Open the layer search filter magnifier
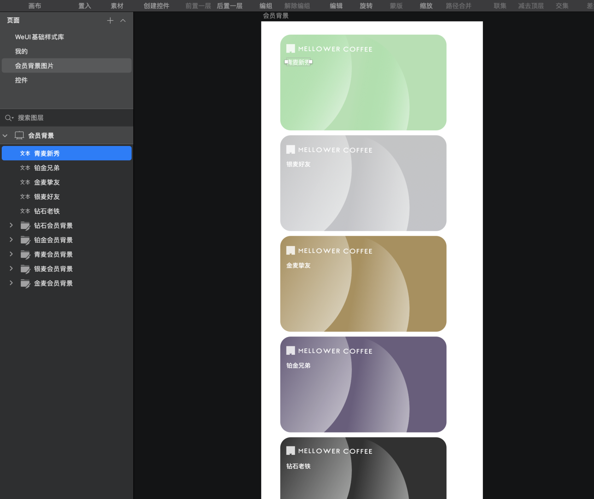The image size is (594, 499). [9, 118]
